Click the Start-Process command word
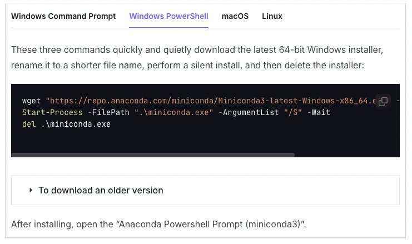The width and height of the screenshot is (412, 244). pyautogui.click(x=52, y=112)
